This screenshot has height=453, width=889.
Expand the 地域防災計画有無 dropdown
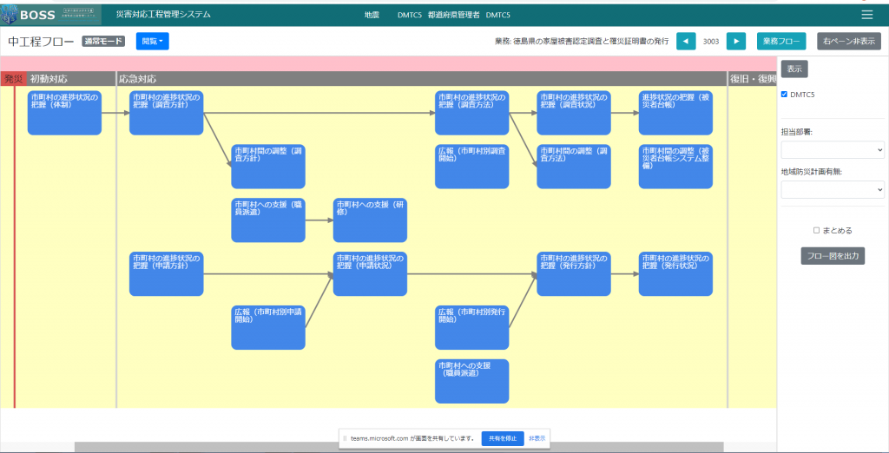(x=833, y=189)
